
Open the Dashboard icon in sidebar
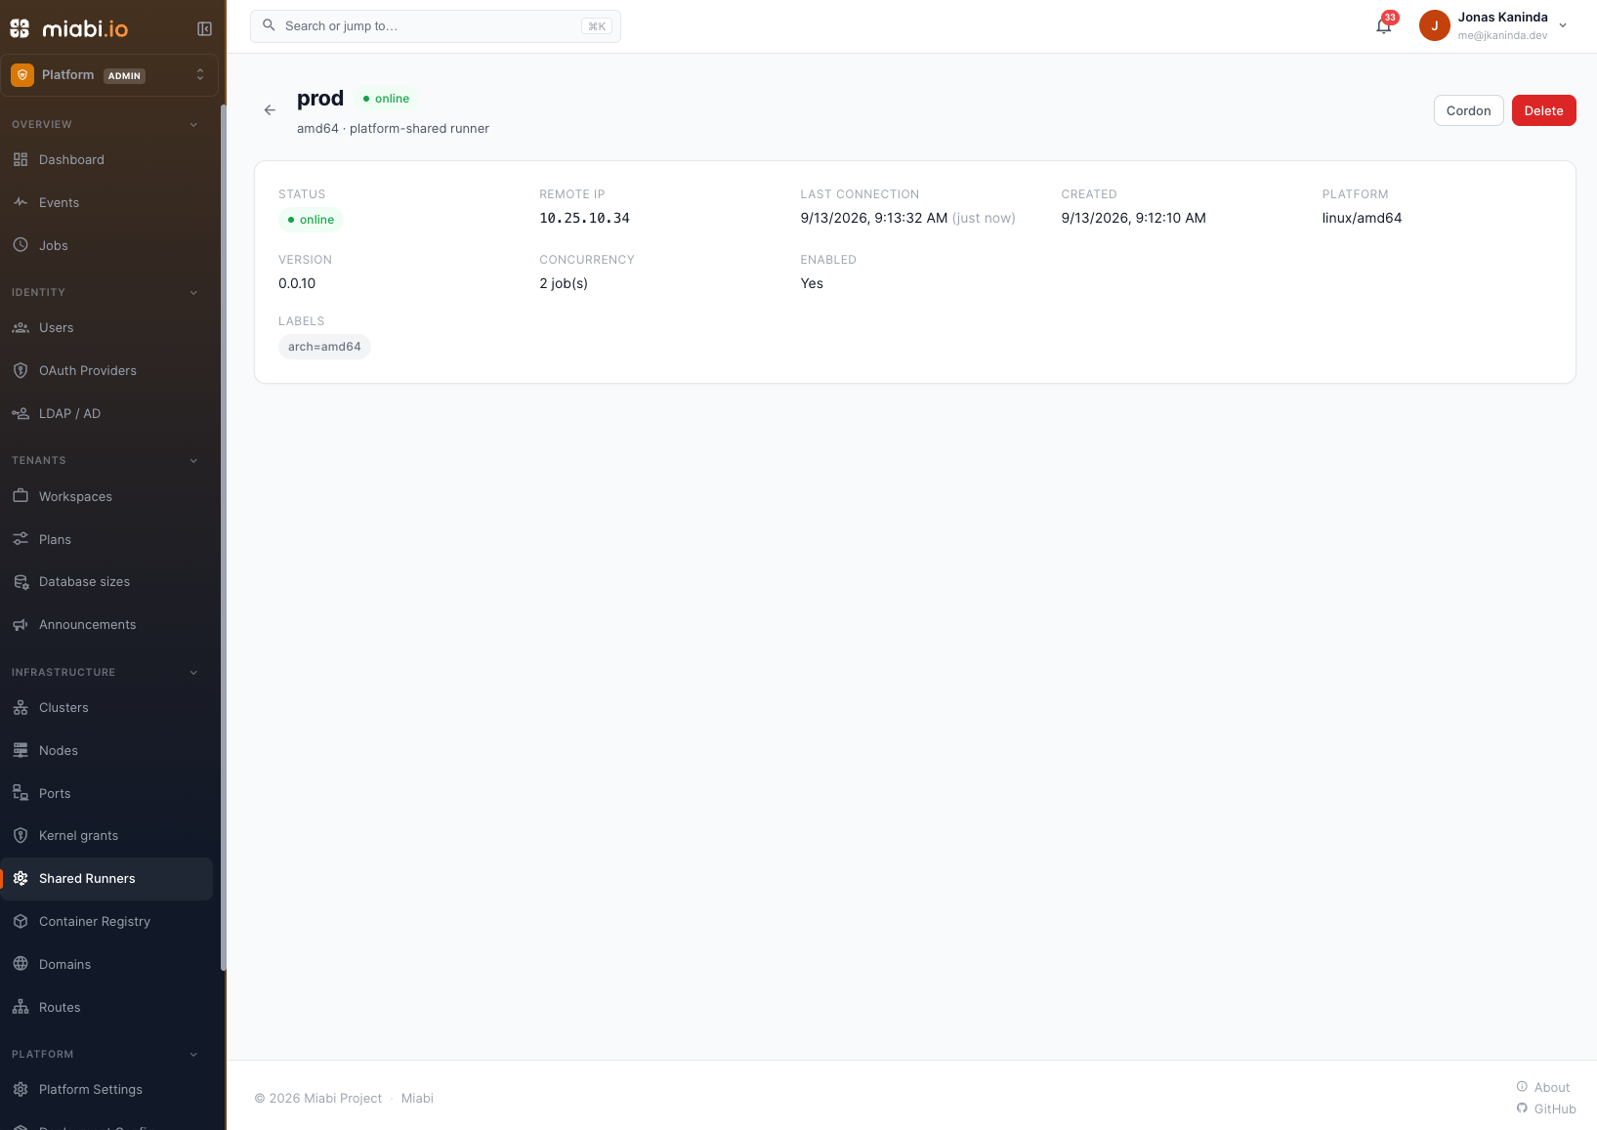[x=21, y=159]
